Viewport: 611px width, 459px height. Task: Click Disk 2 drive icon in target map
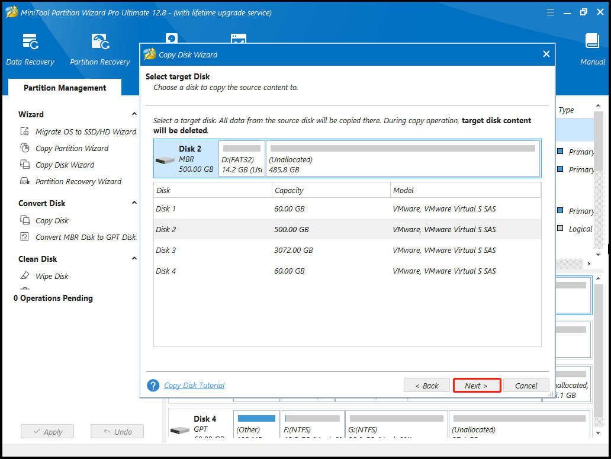coord(165,160)
